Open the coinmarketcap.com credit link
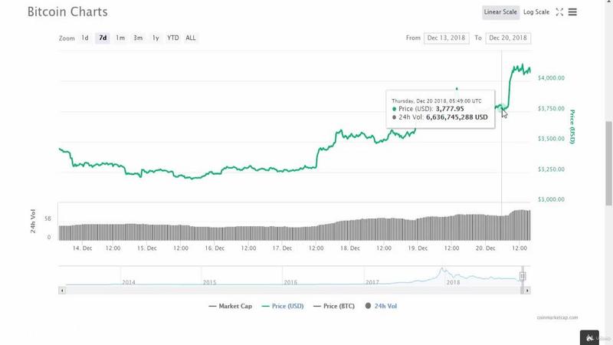The height and width of the screenshot is (345, 613). (557, 317)
